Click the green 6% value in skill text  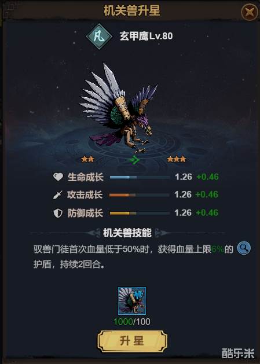218,249
